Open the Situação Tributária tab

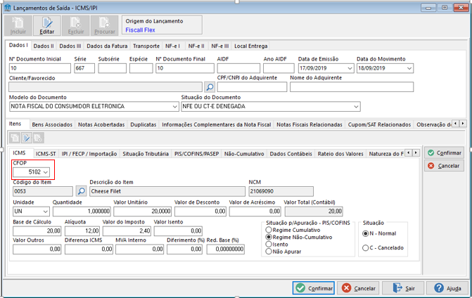click(x=146, y=154)
